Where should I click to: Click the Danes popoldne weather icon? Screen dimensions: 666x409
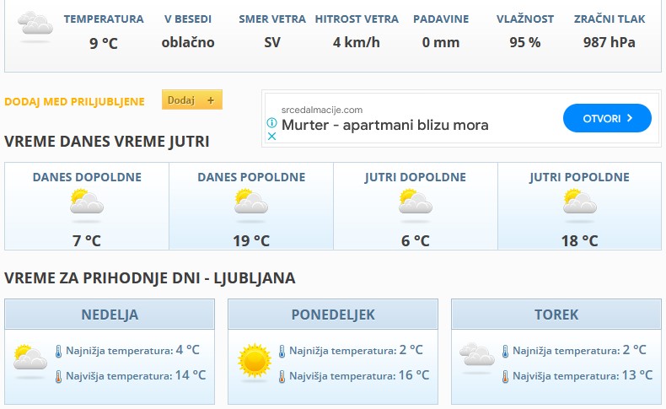pos(251,203)
